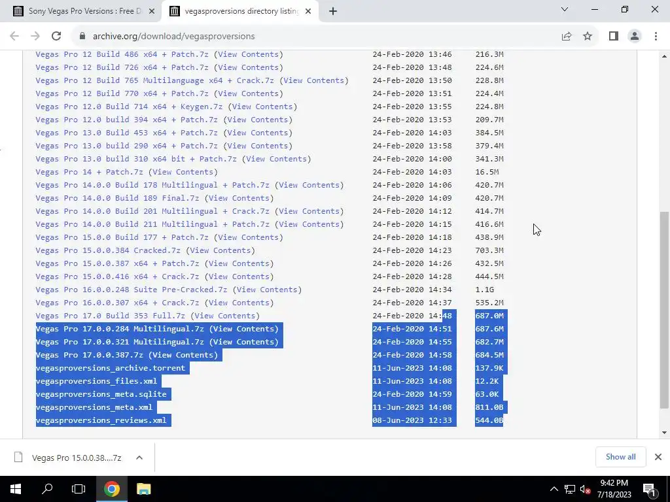Image resolution: width=670 pixels, height=502 pixels.
Task: Open Vegas Pro 12.0 Build 714 Keygen.7z link
Action: 129,107
